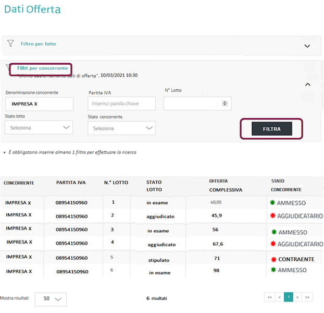Go to the last results page
Viewport: 324px width, 313px height.
click(x=307, y=297)
